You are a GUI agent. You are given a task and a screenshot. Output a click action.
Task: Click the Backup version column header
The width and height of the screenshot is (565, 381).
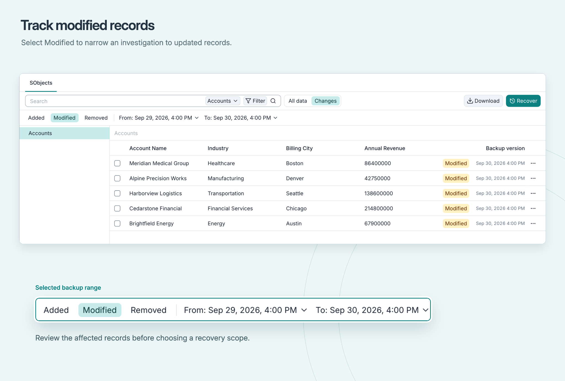click(x=505, y=148)
